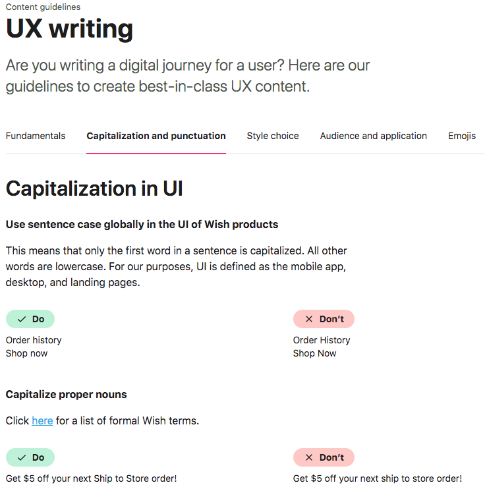The height and width of the screenshot is (489, 485).
Task: Click the checkmark icon in the first Do badge
Action: tap(22, 319)
